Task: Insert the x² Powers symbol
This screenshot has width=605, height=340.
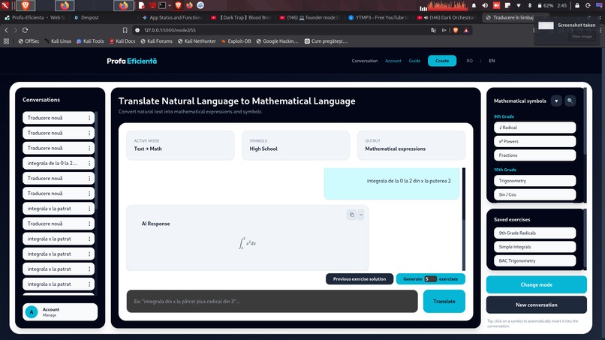Action: (534, 141)
